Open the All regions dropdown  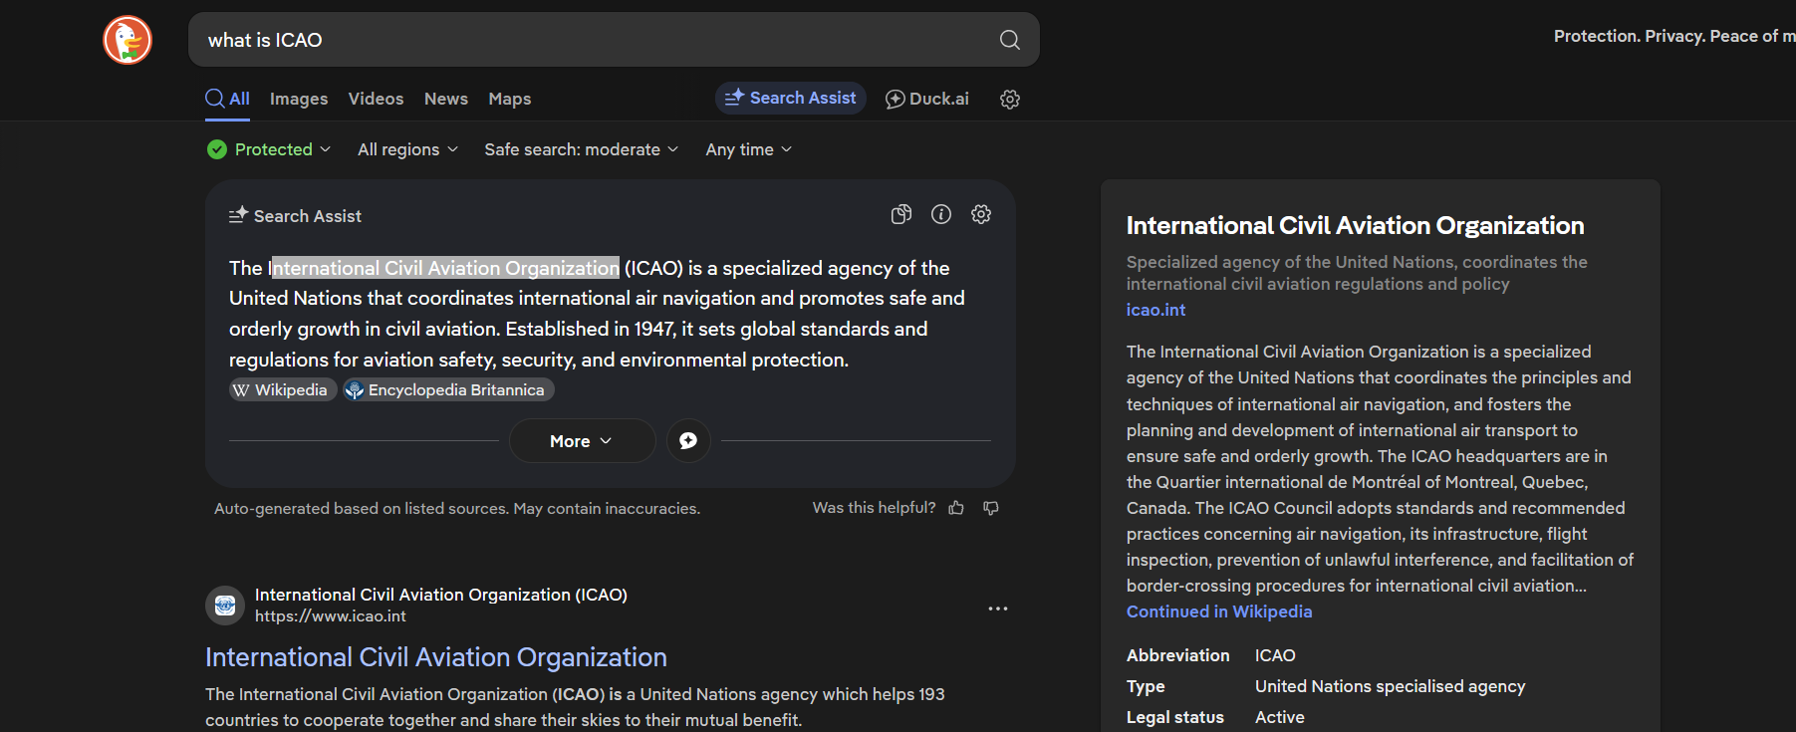tap(407, 149)
